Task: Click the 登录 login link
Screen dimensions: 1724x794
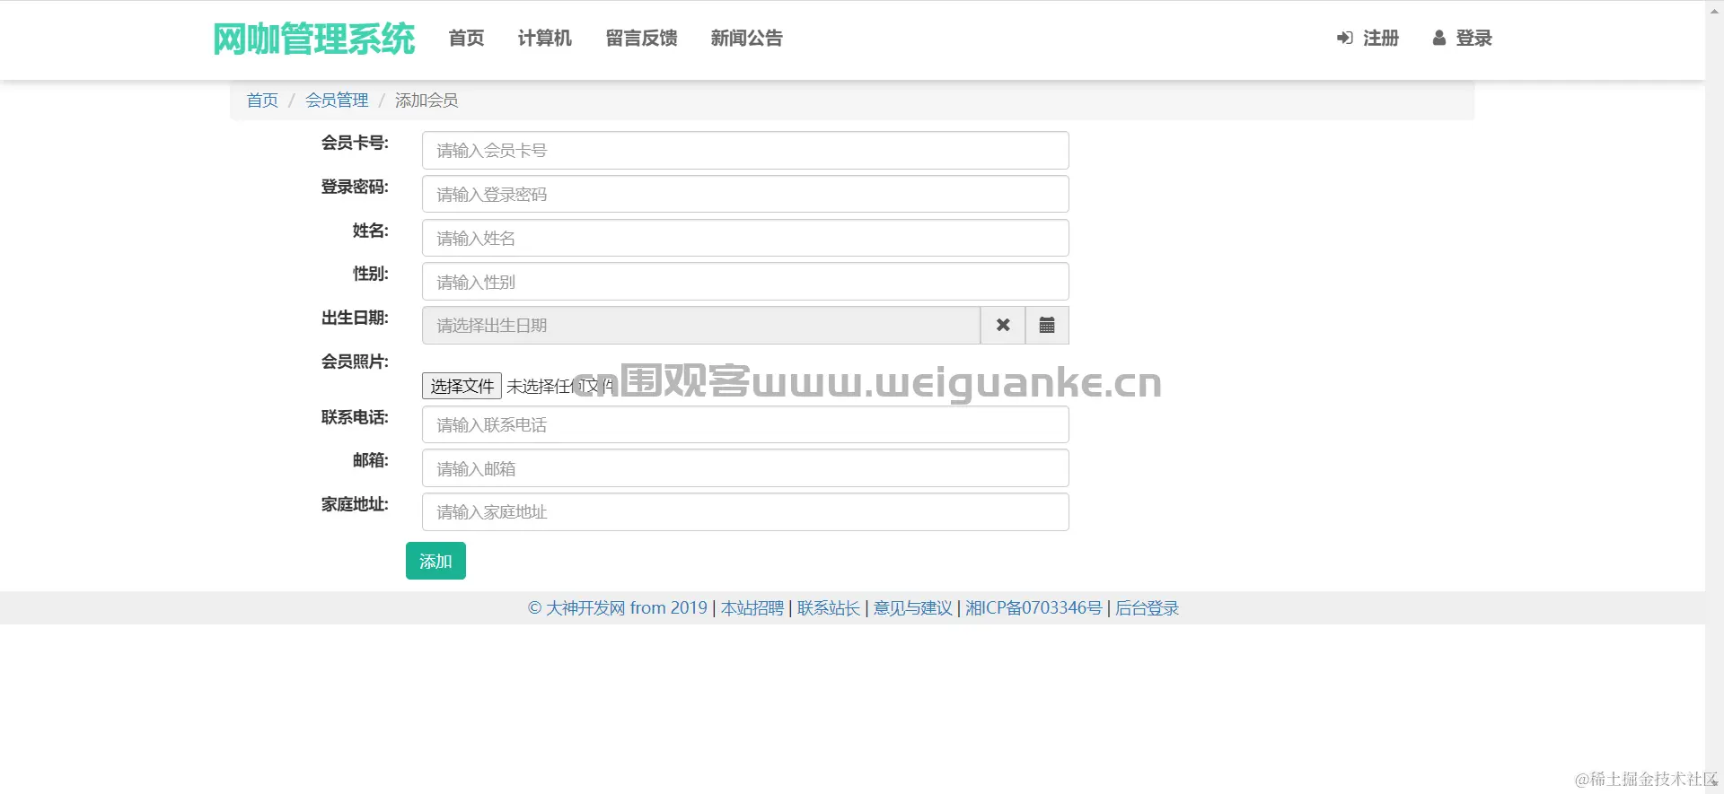Action: 1462,38
